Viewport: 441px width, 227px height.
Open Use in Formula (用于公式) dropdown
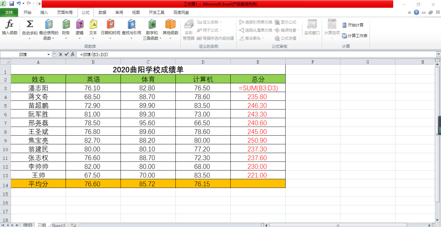coord(210,30)
